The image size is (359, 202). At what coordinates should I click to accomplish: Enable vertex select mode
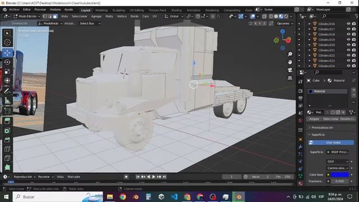click(45, 16)
